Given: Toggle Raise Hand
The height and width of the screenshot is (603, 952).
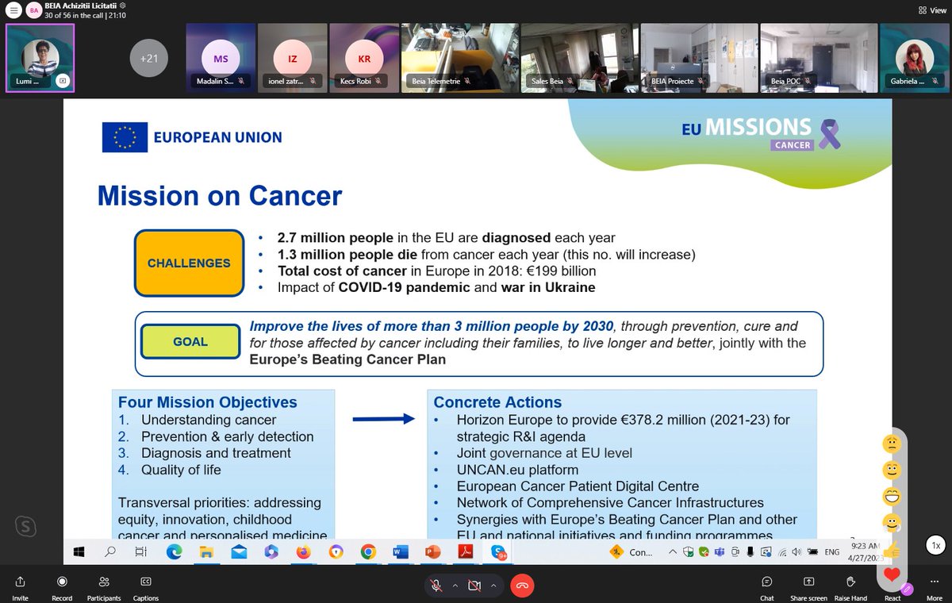Looking at the screenshot, I should tap(850, 587).
